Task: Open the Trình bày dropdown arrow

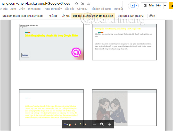Action: pos(165,6)
